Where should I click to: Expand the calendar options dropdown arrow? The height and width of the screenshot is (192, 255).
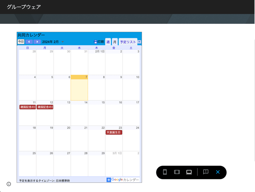tap(139, 42)
